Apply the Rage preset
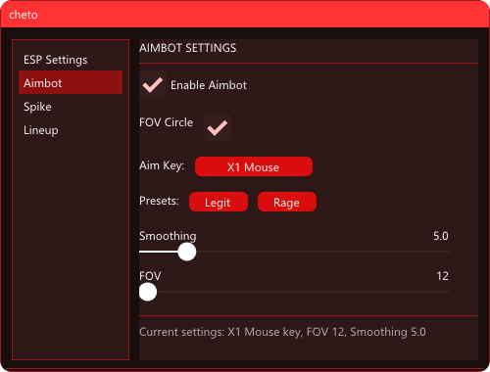Image resolution: width=490 pixels, height=372 pixels. pyautogui.click(x=287, y=202)
